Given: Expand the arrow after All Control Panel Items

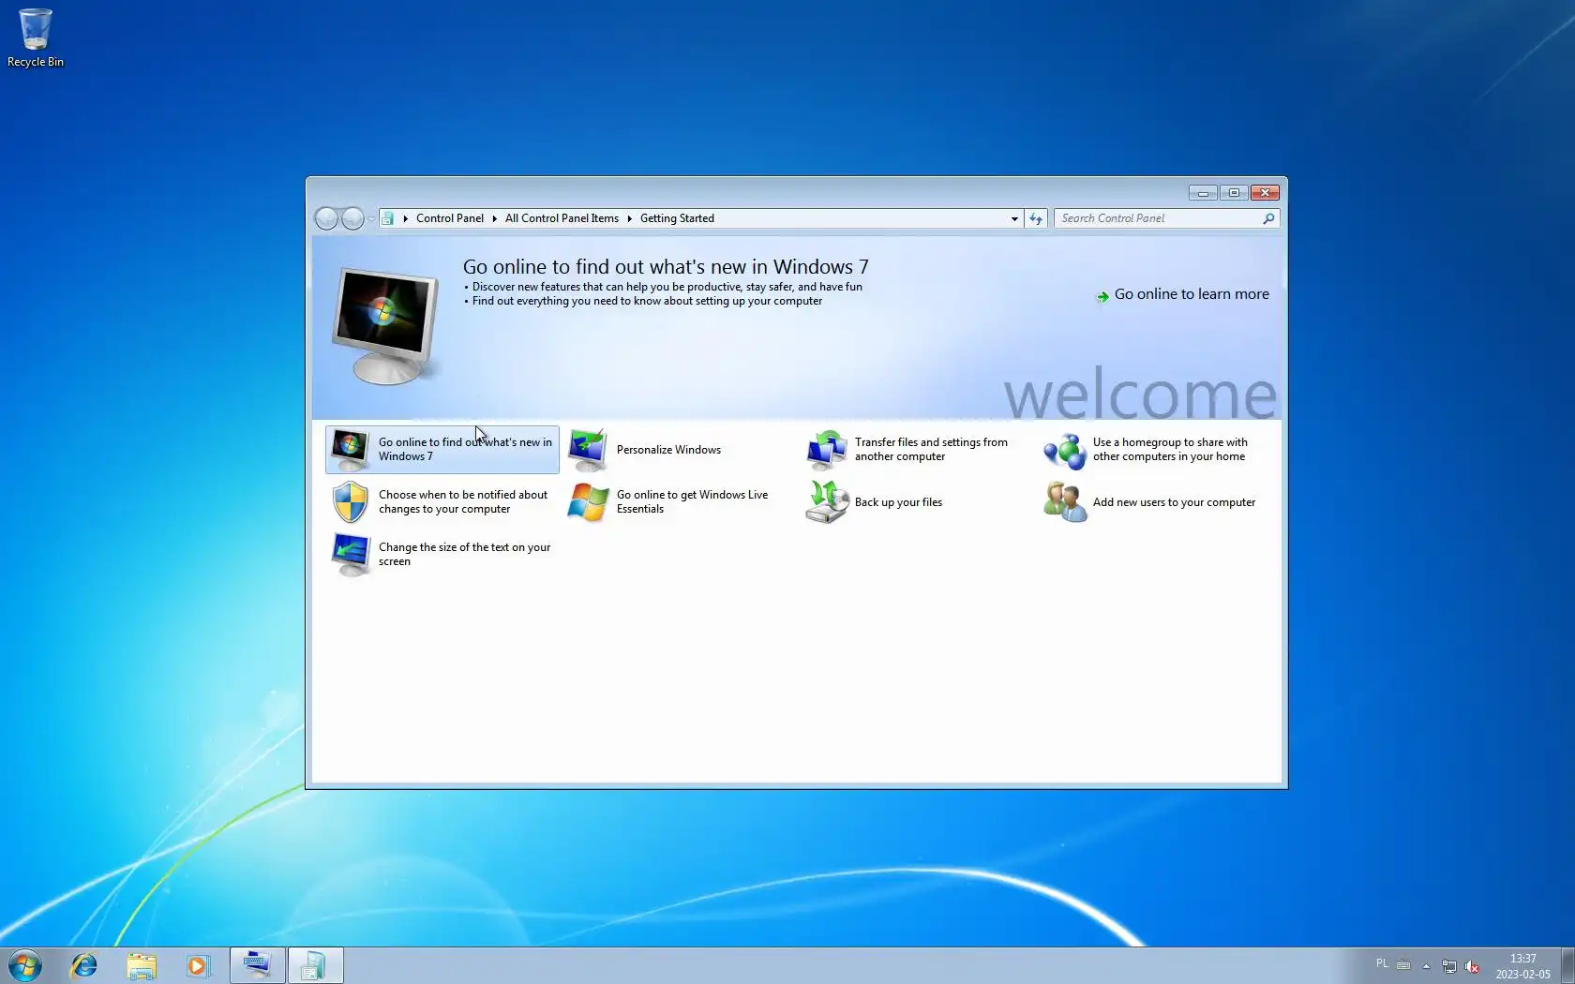Looking at the screenshot, I should (629, 218).
